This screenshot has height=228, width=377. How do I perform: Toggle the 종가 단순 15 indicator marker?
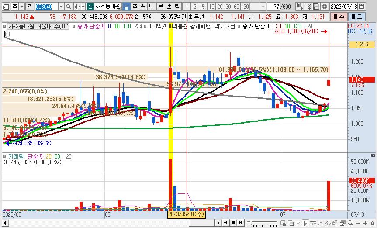click(x=239, y=26)
